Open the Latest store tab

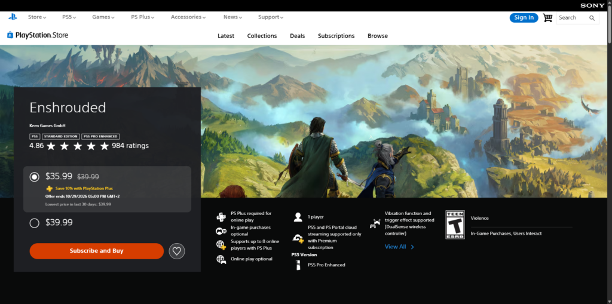(226, 36)
